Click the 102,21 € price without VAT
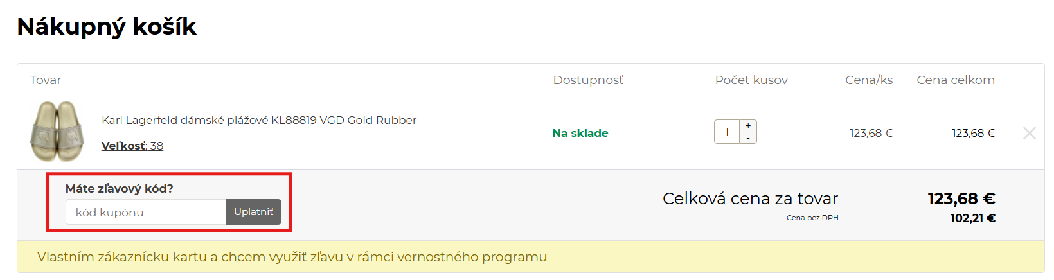1054x280 pixels. (x=972, y=218)
